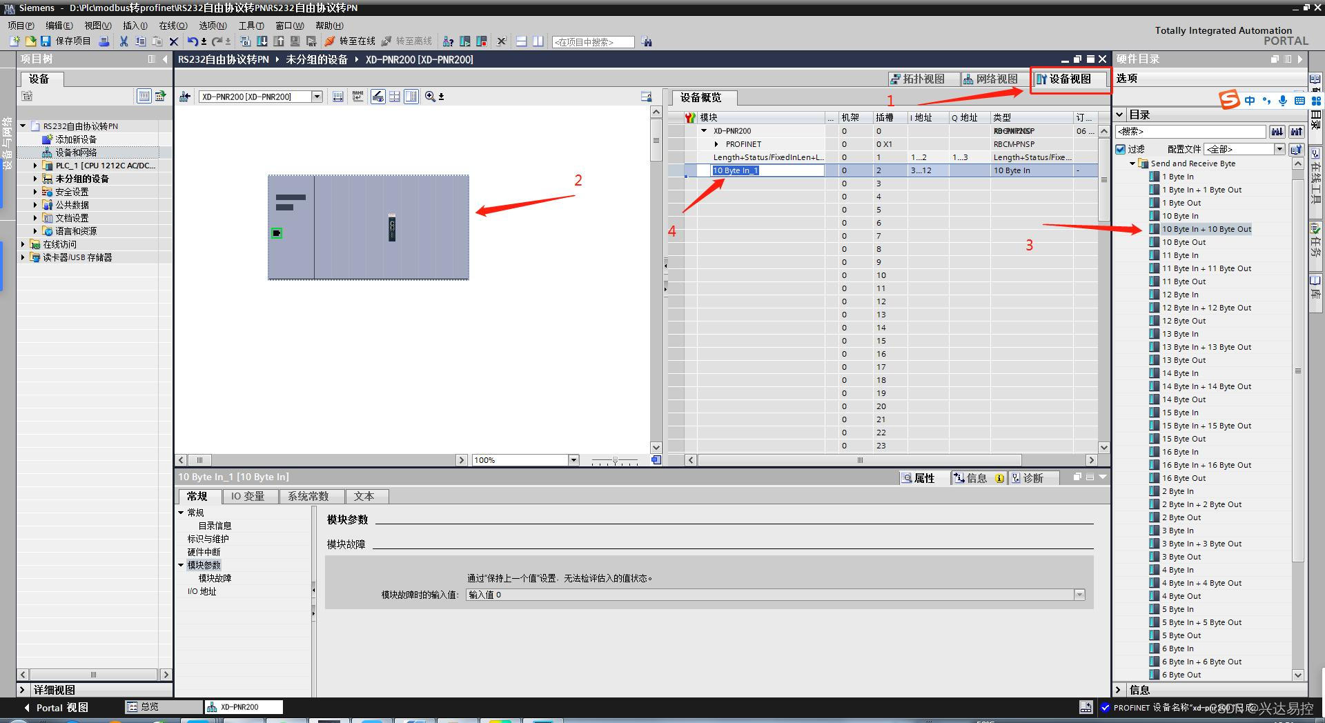
Task: Open the zoom level 100% dropdown
Action: pyautogui.click(x=573, y=460)
